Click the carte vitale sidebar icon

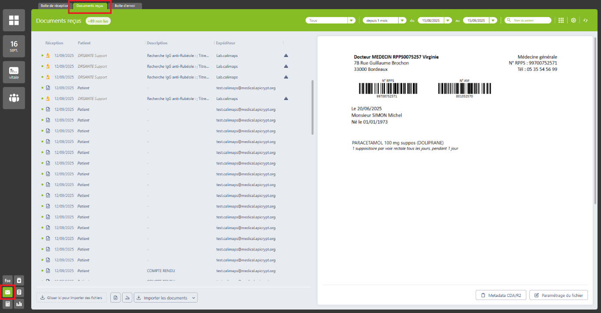click(14, 72)
